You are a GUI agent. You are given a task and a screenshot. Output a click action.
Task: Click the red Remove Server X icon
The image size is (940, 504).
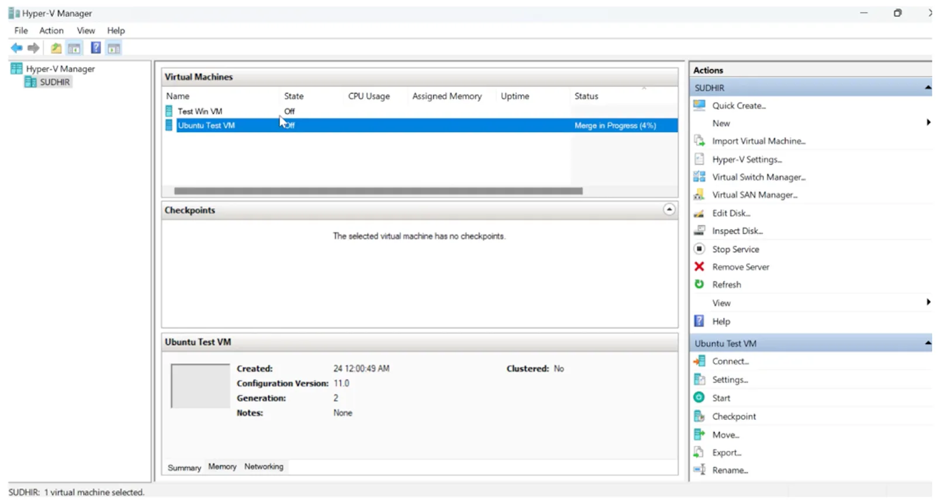(x=699, y=266)
